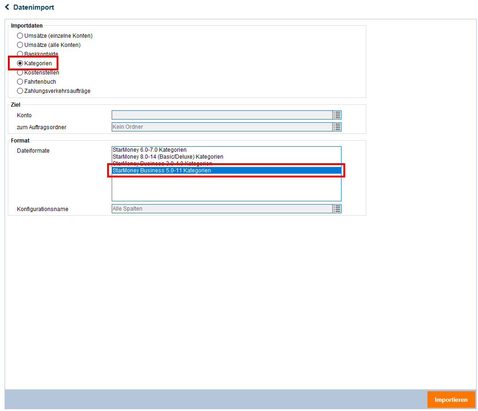The width and height of the screenshot is (478, 411).
Task: Select StarMoney 8.0-14 (Basic/Deluxe) Kategorien format
Action: (227, 157)
